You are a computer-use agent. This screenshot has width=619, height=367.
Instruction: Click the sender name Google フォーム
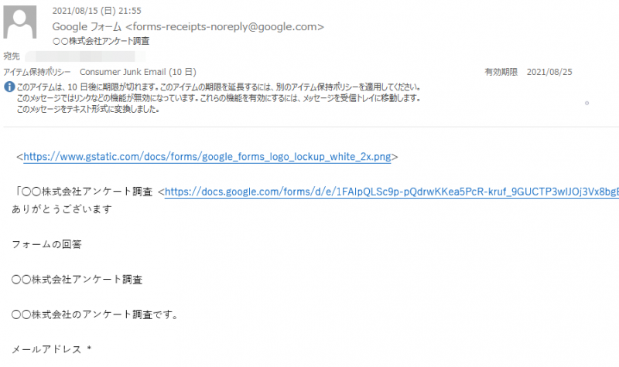[x=87, y=27]
